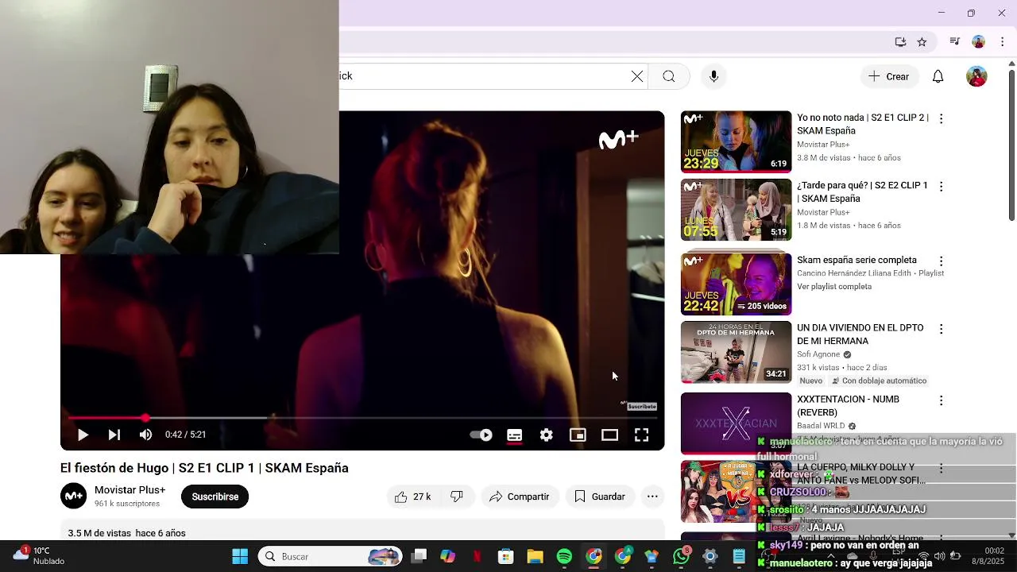Click the cast/install icon in address bar
1017x572 pixels.
[x=900, y=42]
